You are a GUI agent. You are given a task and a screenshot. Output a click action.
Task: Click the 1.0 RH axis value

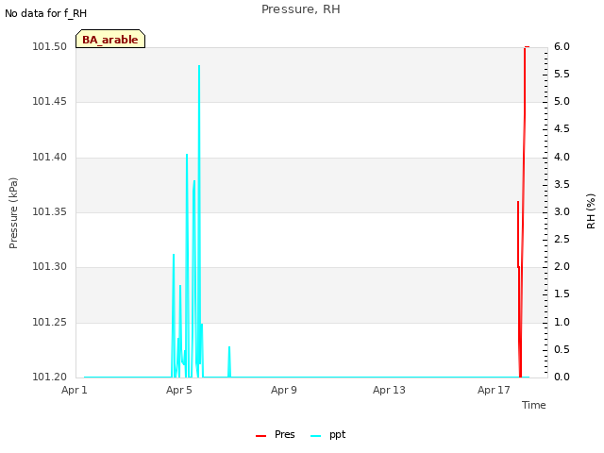click(562, 322)
